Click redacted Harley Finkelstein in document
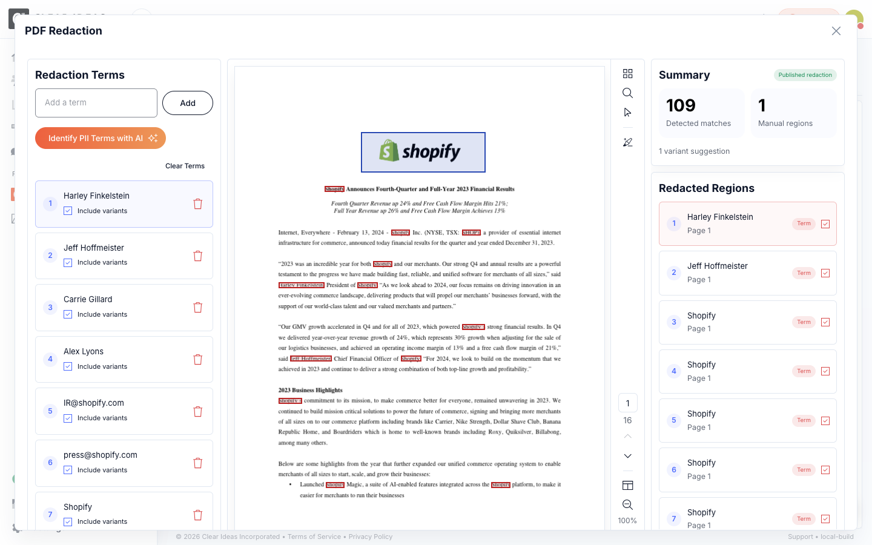872x545 pixels. click(x=302, y=285)
